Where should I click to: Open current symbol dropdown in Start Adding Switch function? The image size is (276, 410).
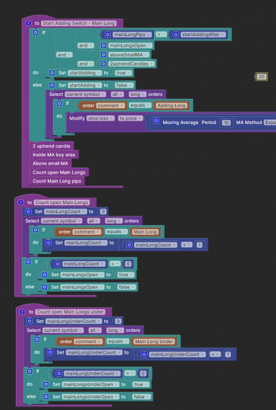tap(85, 94)
